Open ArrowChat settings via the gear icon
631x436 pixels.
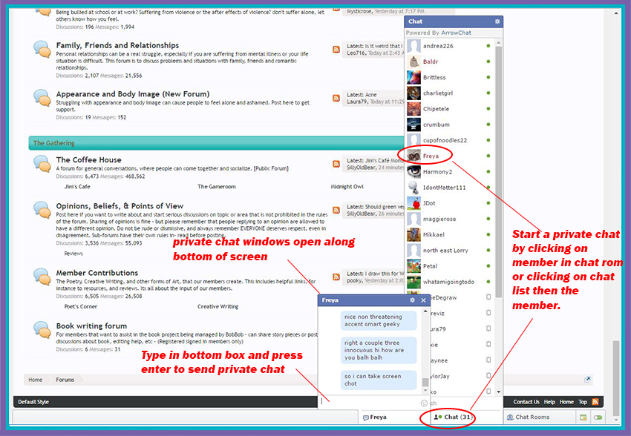(497, 22)
